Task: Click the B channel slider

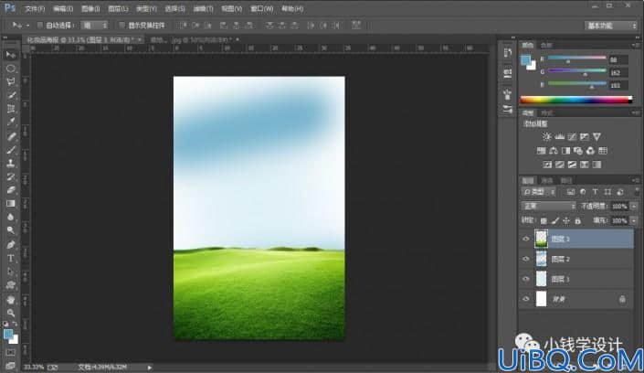Action: click(577, 85)
